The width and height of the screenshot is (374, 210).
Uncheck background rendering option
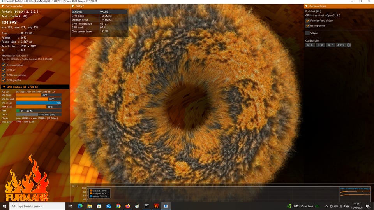coord(307,26)
